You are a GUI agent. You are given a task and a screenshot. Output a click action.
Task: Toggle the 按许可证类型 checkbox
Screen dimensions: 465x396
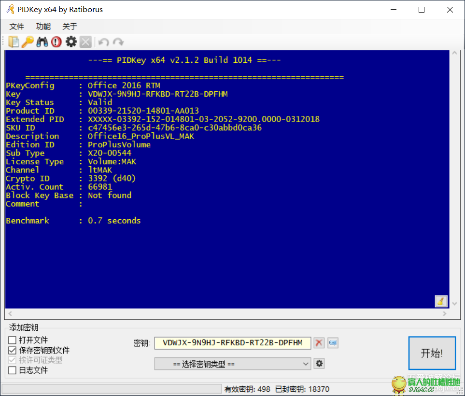pyautogui.click(x=12, y=360)
